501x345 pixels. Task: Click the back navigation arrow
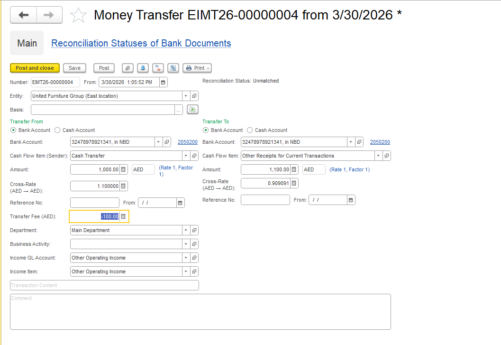pyautogui.click(x=23, y=15)
